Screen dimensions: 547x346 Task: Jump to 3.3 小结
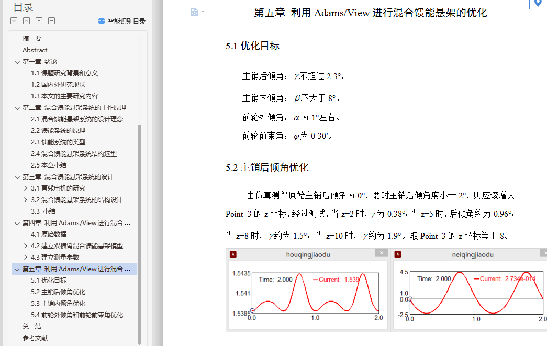43,211
